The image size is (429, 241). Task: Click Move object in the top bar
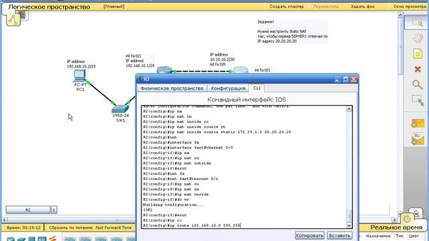pyautogui.click(x=326, y=6)
